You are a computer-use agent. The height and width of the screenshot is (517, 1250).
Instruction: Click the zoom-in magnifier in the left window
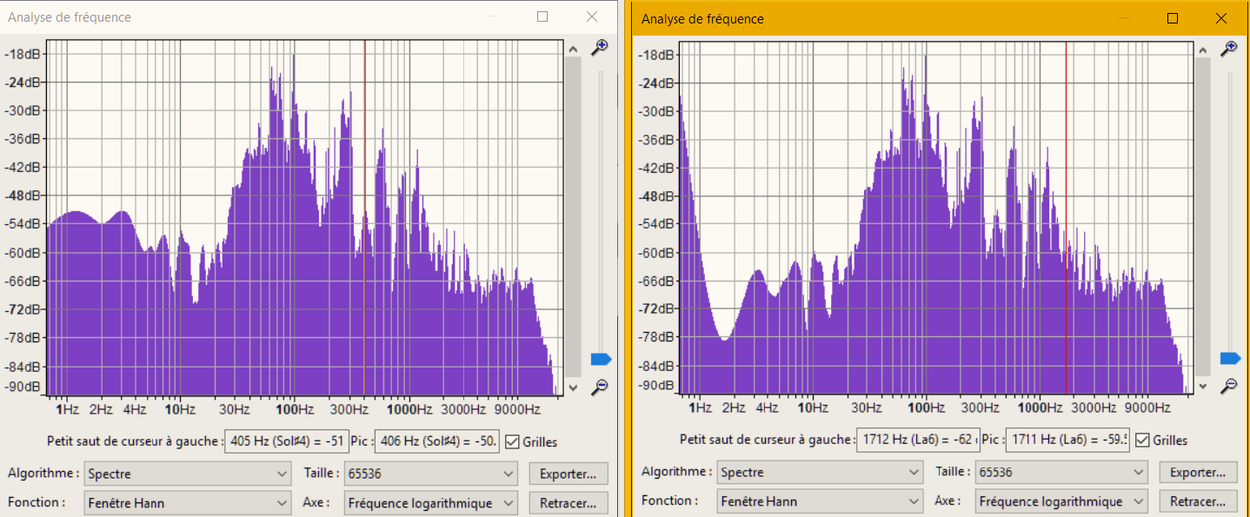click(600, 48)
